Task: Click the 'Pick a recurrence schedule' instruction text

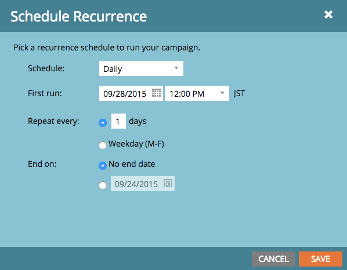Action: 107,48
